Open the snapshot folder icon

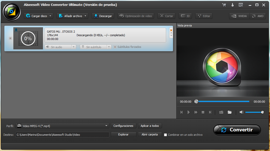[230, 112]
